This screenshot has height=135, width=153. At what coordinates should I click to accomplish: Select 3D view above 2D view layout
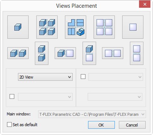pos(89,53)
